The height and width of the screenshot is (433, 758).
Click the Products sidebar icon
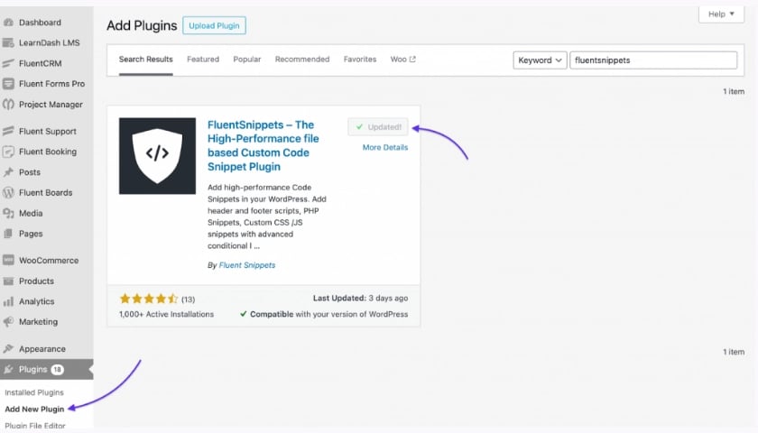pyautogui.click(x=8, y=281)
